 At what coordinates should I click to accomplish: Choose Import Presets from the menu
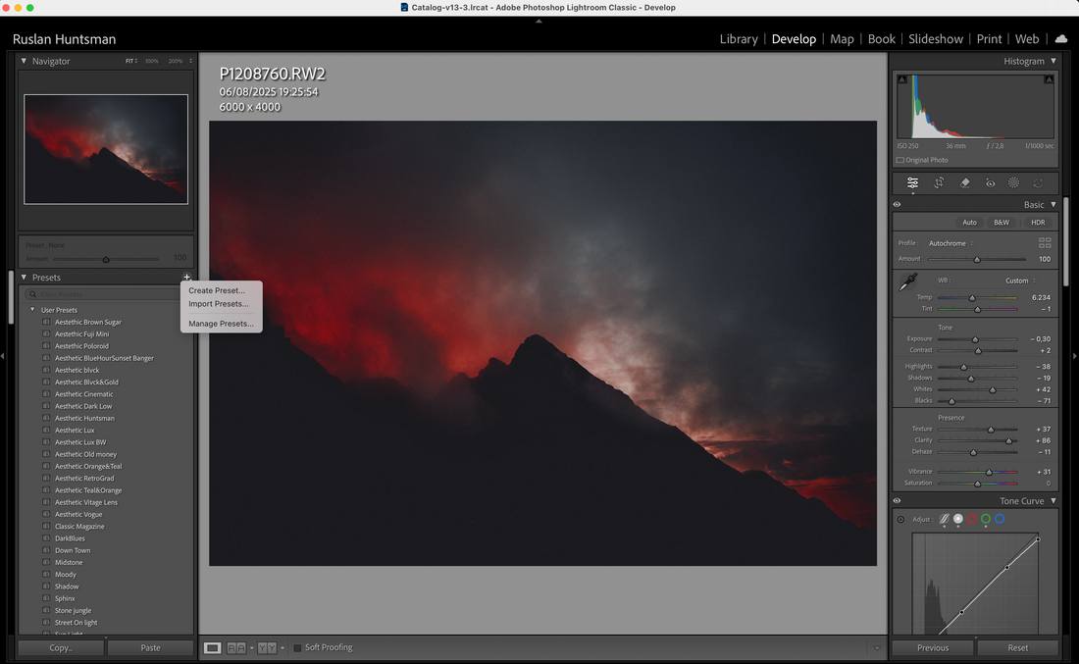(219, 304)
